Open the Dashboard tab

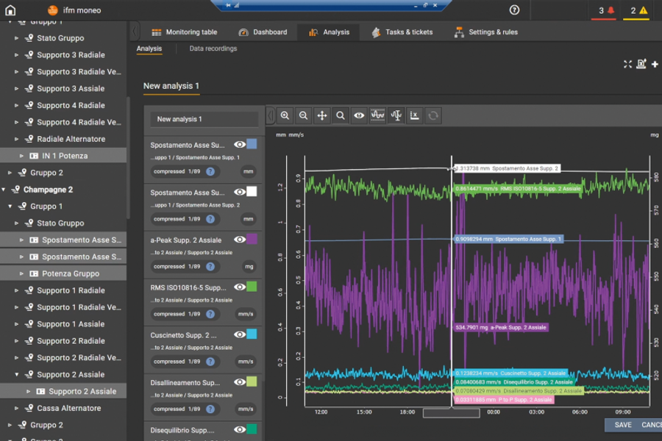pyautogui.click(x=263, y=32)
